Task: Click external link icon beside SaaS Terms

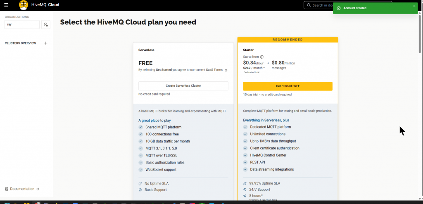Action: click(226, 70)
